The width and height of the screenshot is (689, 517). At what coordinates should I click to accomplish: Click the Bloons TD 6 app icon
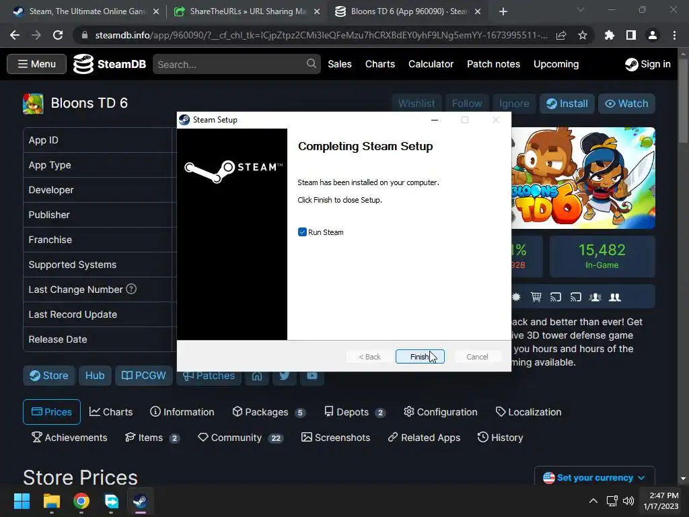(x=33, y=104)
